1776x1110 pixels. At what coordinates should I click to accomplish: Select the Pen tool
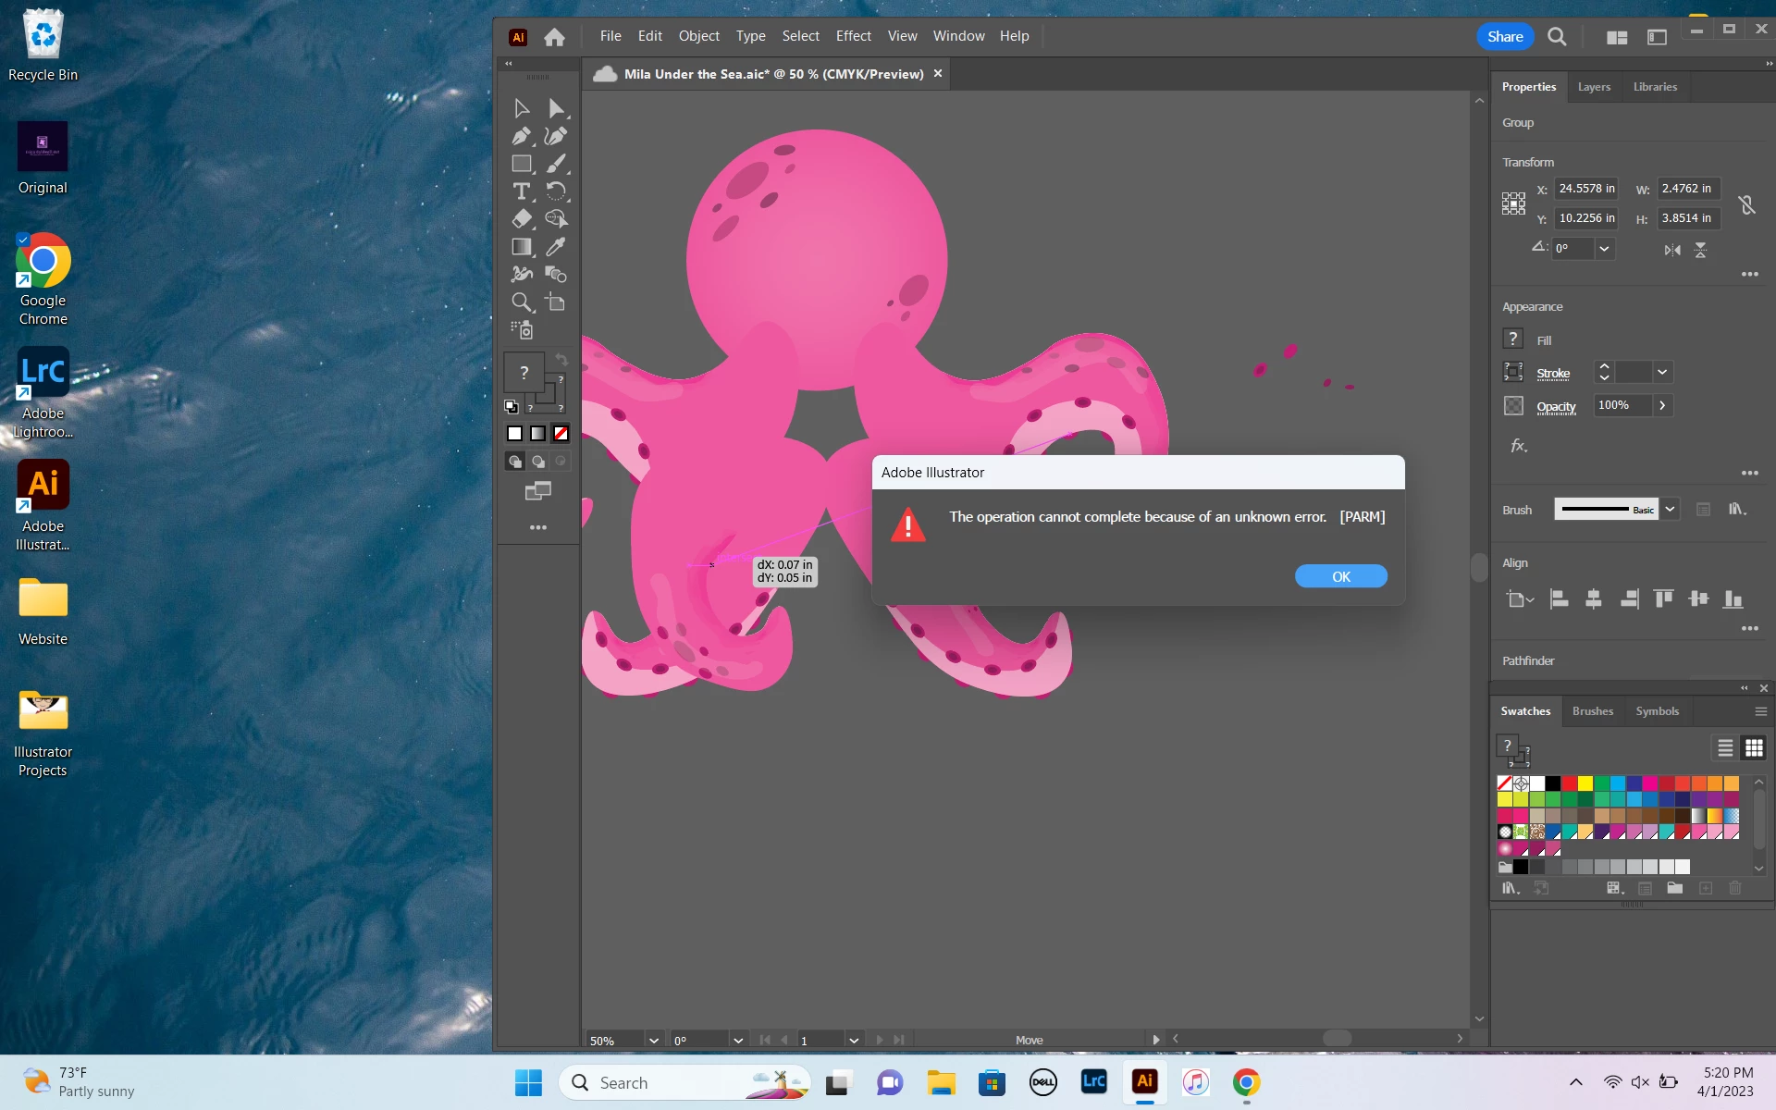(521, 136)
